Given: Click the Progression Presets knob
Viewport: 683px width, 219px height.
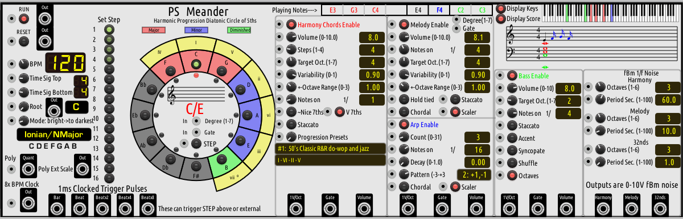Looking at the screenshot, I should click(x=291, y=137).
